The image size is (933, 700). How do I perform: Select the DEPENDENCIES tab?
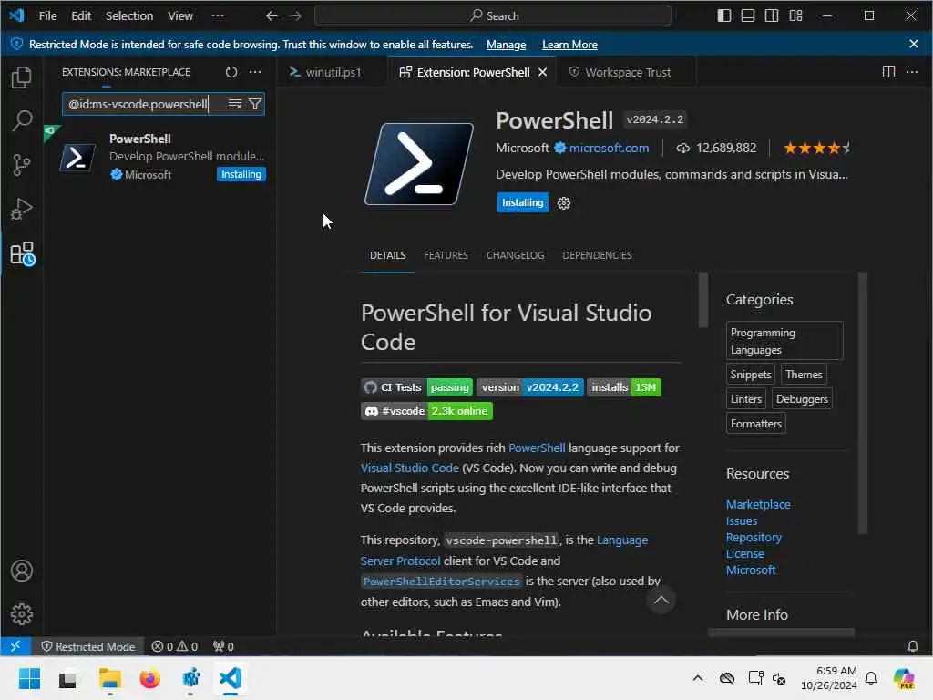tap(597, 255)
